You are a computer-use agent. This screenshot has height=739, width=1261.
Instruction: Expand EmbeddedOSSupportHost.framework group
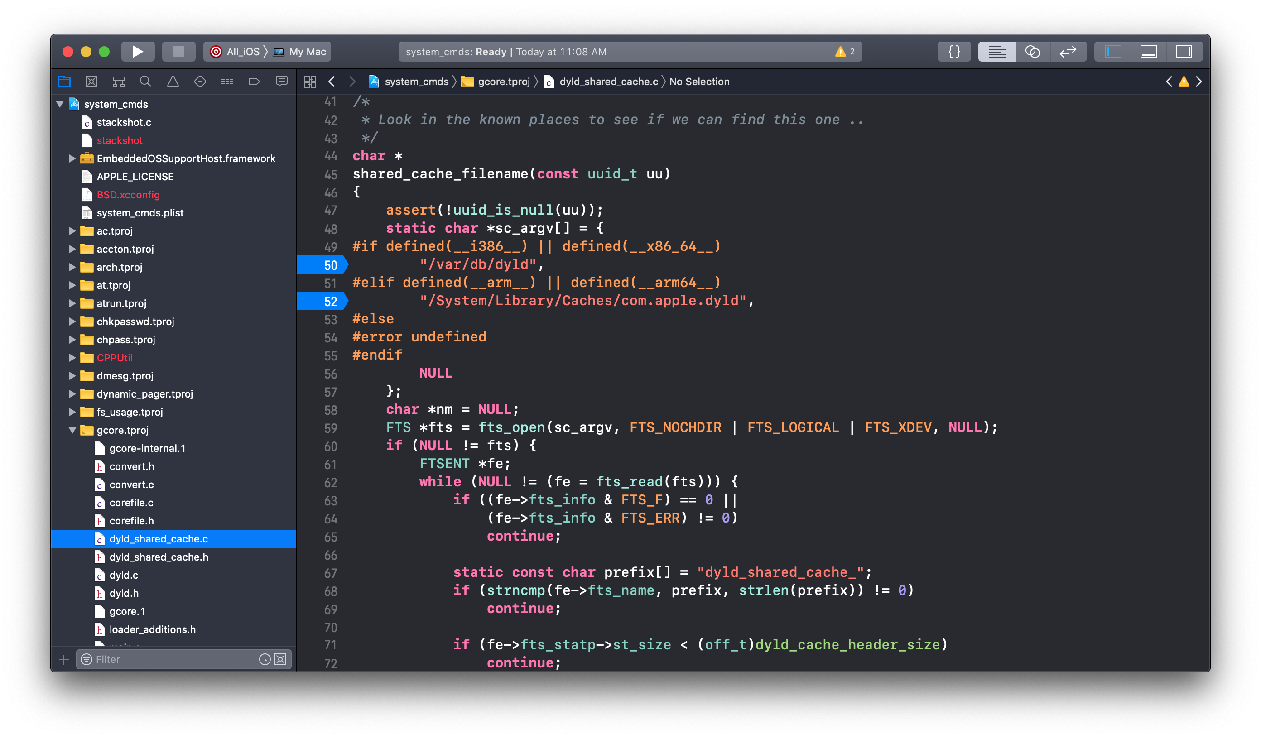coord(72,158)
